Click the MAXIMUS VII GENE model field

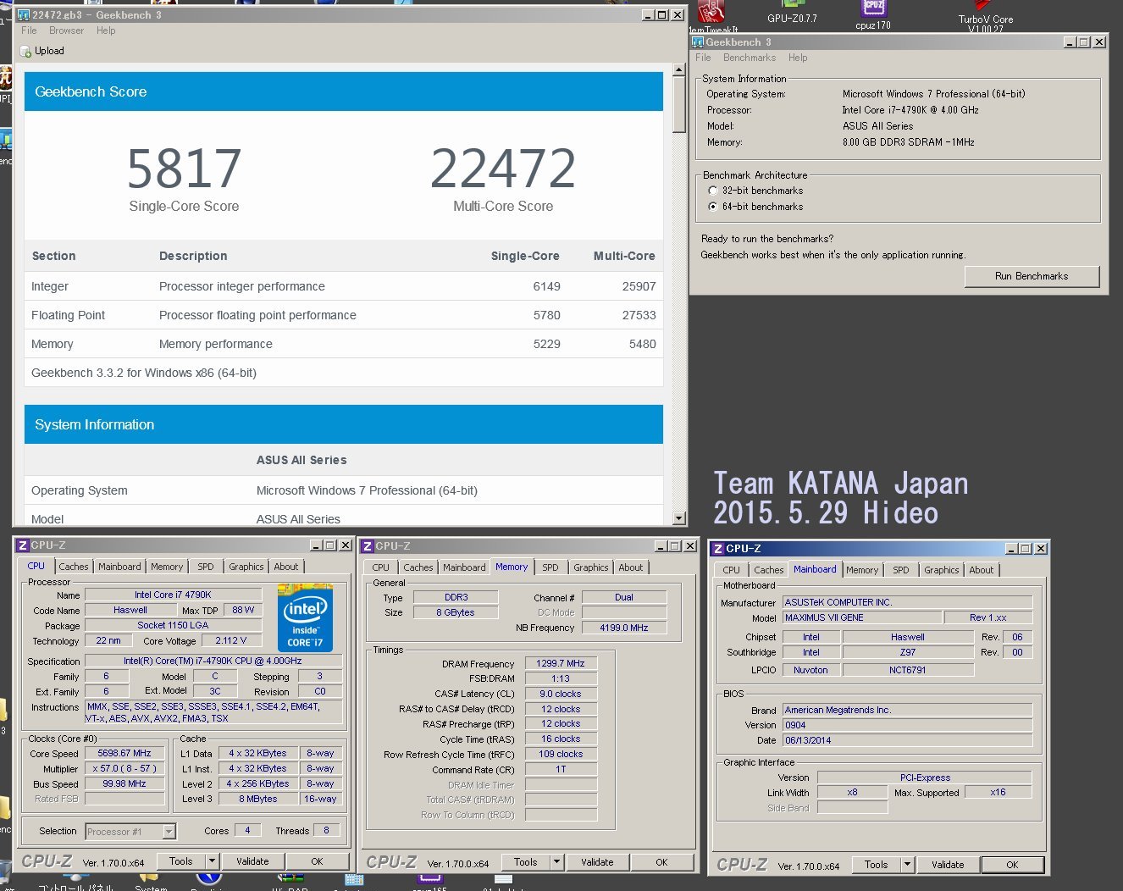[862, 618]
